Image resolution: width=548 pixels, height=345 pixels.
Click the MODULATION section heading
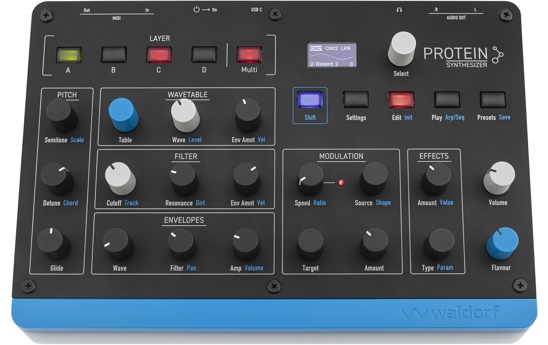(x=341, y=156)
